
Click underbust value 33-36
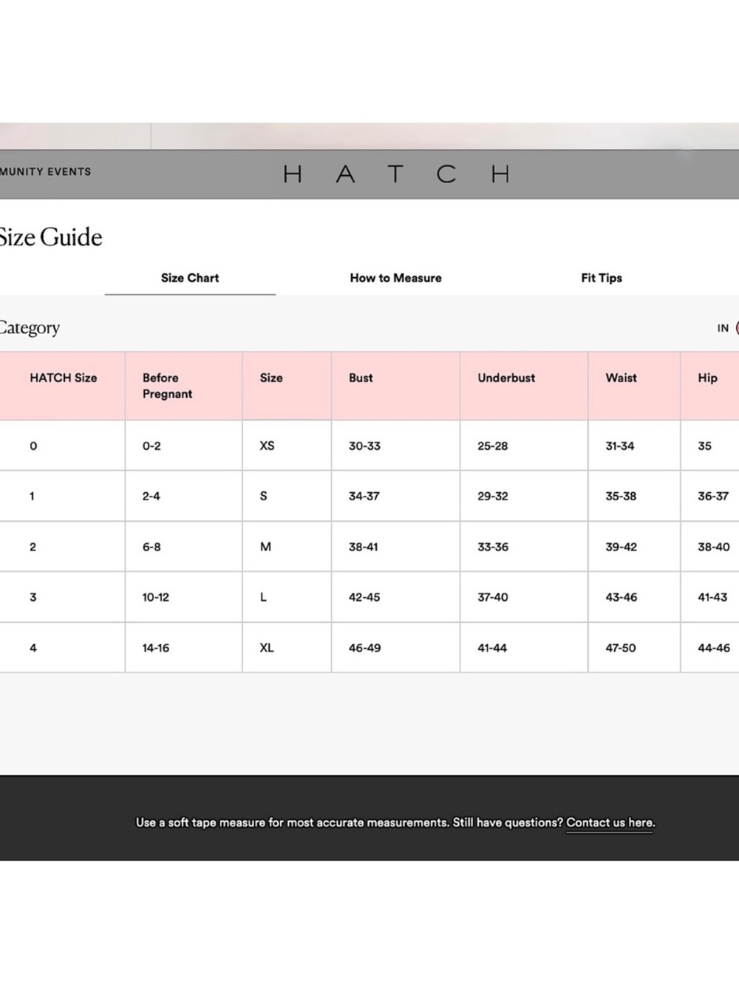click(492, 547)
